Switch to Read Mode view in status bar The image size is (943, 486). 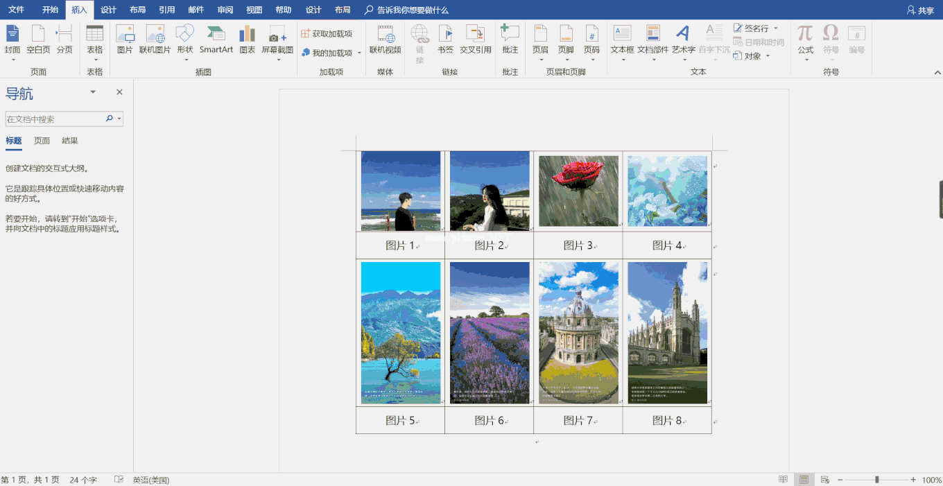pyautogui.click(x=784, y=480)
